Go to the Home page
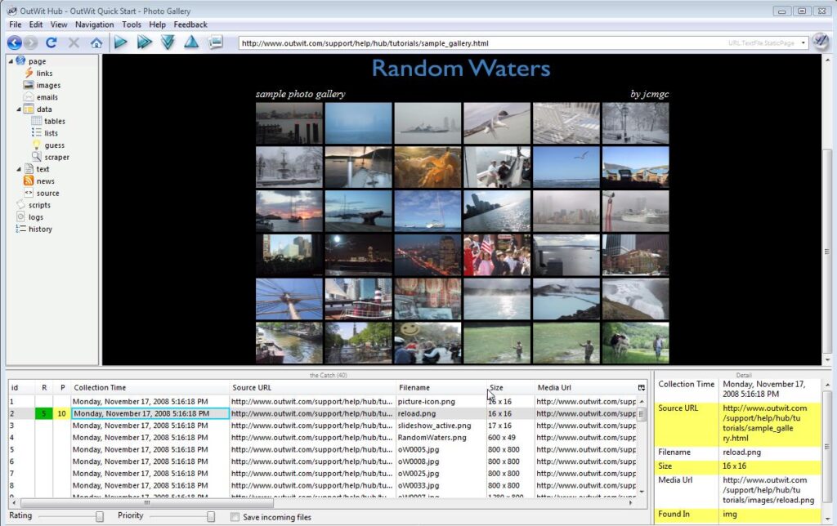Viewport: 837px width, 526px height. tap(96, 42)
